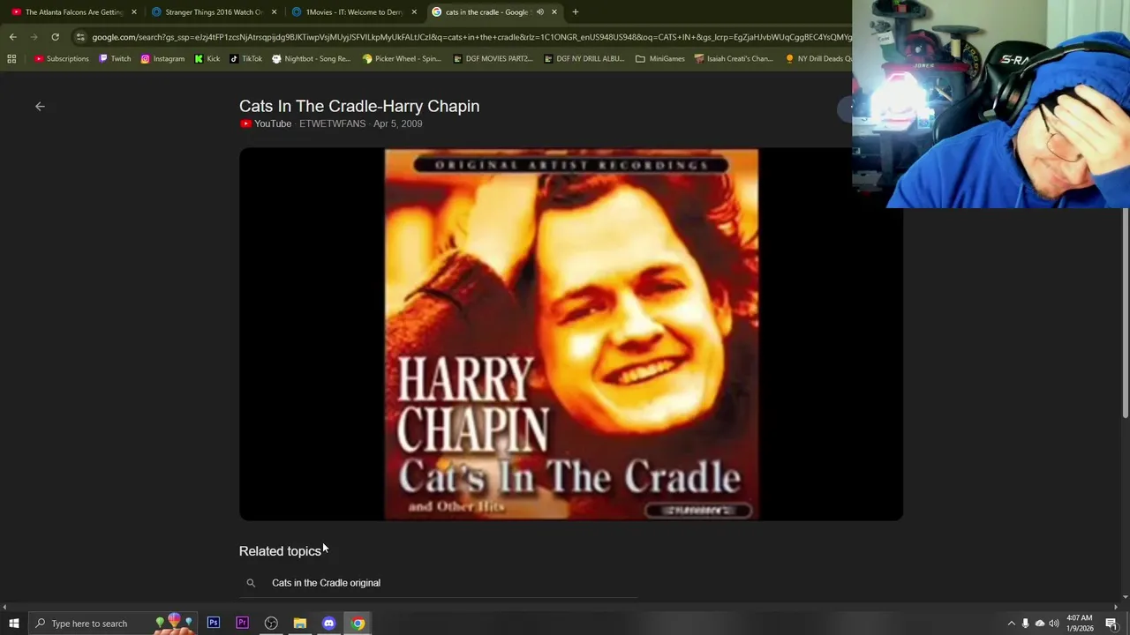Open the DGF MOVIES PART2 bookmark
The image size is (1130, 635).
tap(493, 59)
